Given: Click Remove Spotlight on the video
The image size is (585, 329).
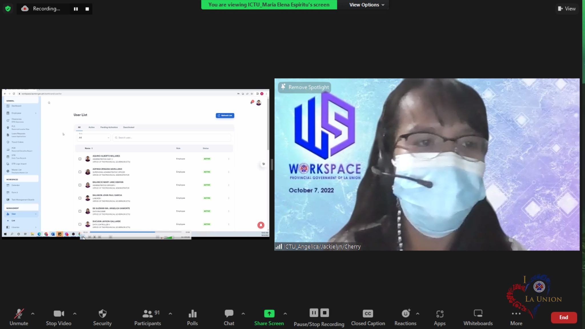Looking at the screenshot, I should click(305, 87).
